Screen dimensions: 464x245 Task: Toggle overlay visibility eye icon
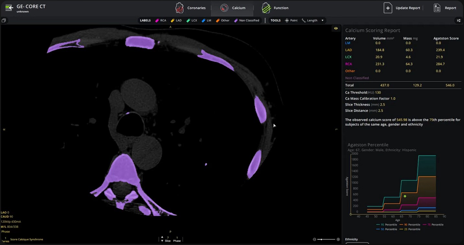click(336, 28)
